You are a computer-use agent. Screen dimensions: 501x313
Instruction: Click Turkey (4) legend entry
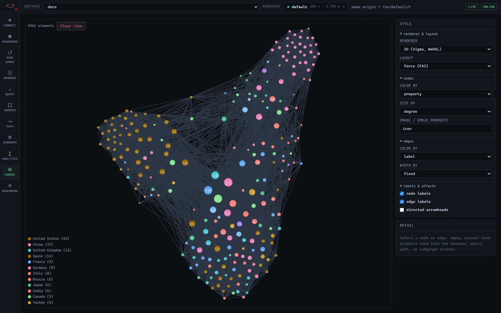(40, 302)
